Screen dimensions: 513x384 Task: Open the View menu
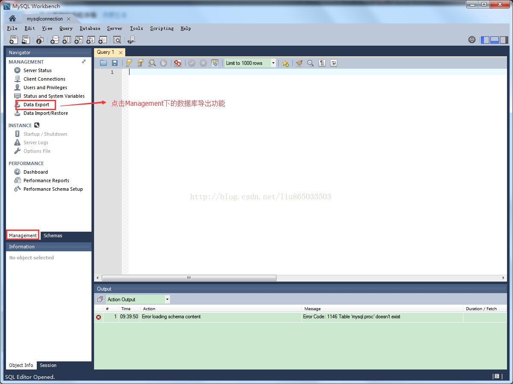pos(47,28)
